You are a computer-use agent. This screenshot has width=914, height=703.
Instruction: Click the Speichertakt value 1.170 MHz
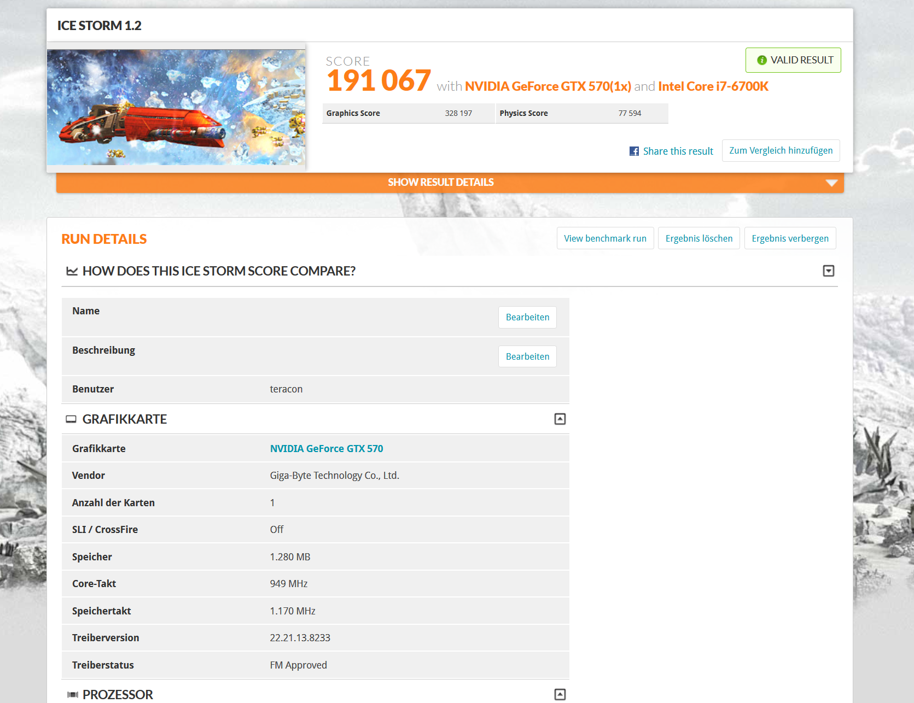click(x=293, y=611)
